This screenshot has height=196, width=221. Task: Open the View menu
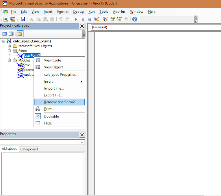(x=35, y=11)
